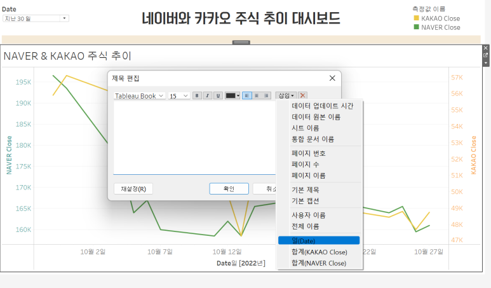This screenshot has width=491, height=288.
Task: Click the 10월 7일 axis tick label
Action: [x=160, y=252]
